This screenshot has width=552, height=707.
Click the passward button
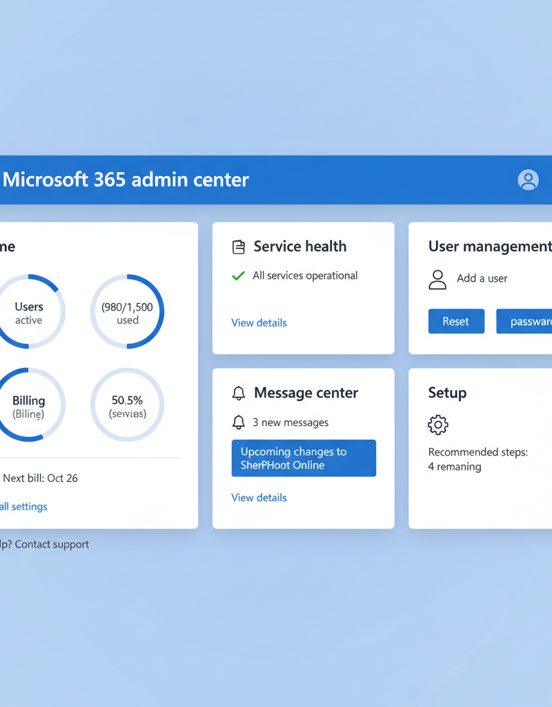click(x=524, y=321)
